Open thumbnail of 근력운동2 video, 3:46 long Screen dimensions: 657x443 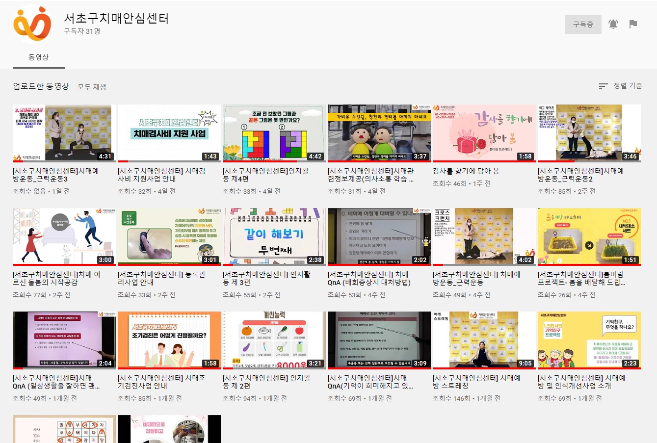click(589, 133)
